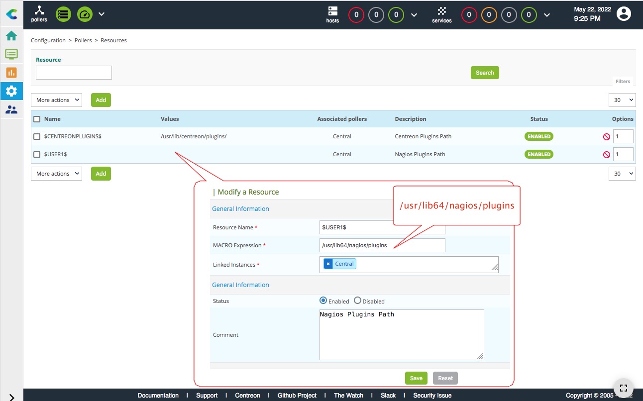The image size is (643, 401).
Task: Open the Monitoring icon in the sidebar
Action: click(11, 54)
